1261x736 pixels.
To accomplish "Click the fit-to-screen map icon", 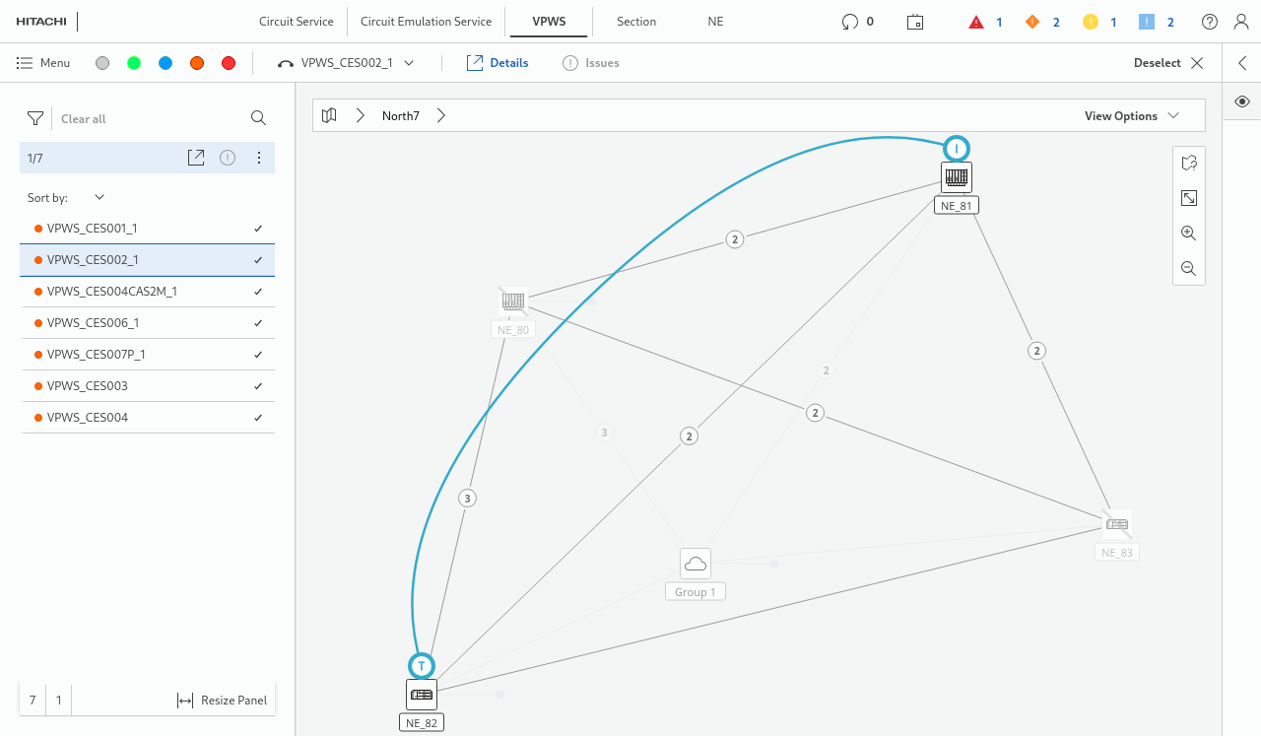I will (1188, 198).
